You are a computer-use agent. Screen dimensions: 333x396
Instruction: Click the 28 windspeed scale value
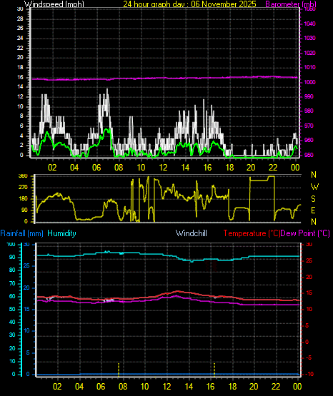[20, 19]
